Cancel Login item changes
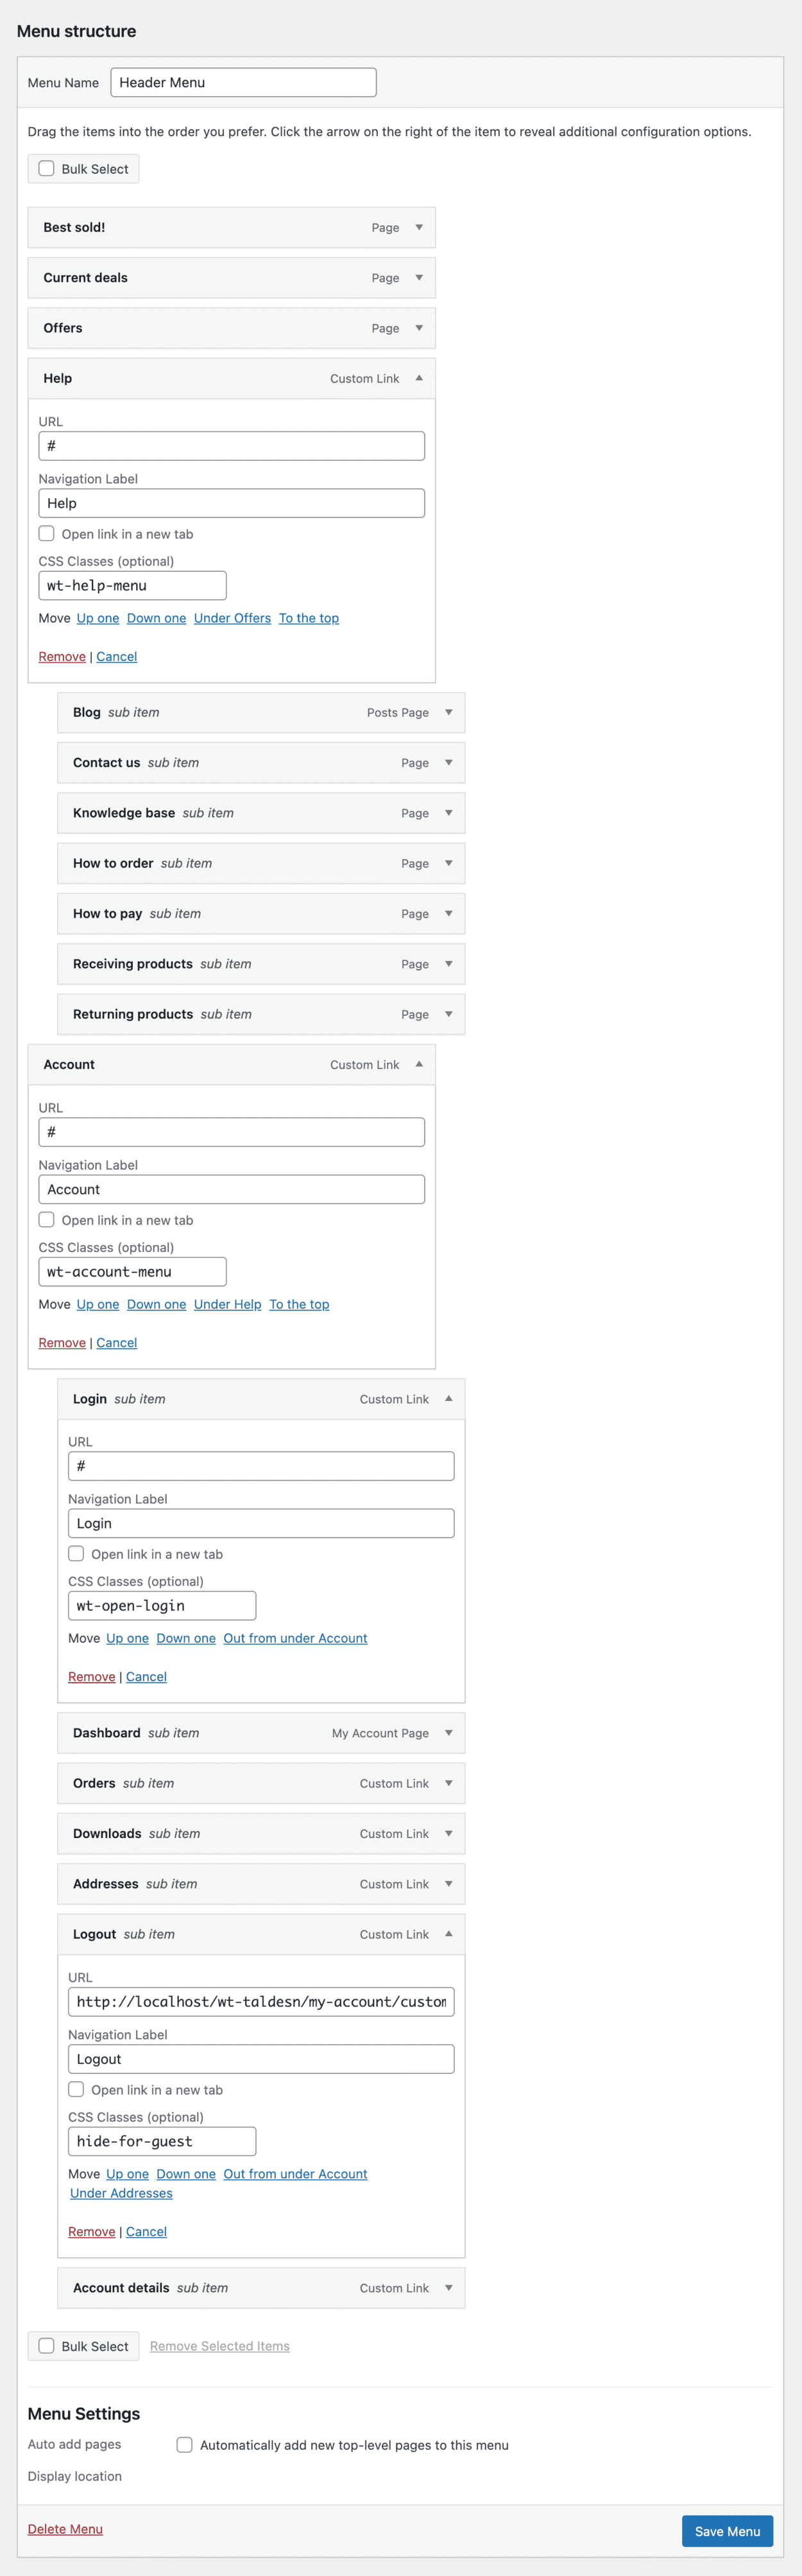This screenshot has width=802, height=2576. click(146, 1676)
